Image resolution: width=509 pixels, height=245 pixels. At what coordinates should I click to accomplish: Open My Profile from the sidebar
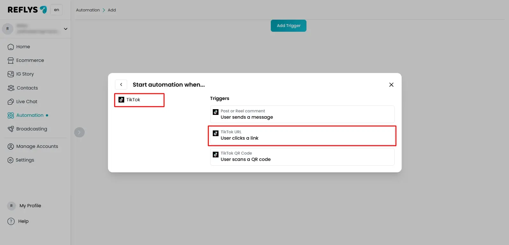pos(30,206)
